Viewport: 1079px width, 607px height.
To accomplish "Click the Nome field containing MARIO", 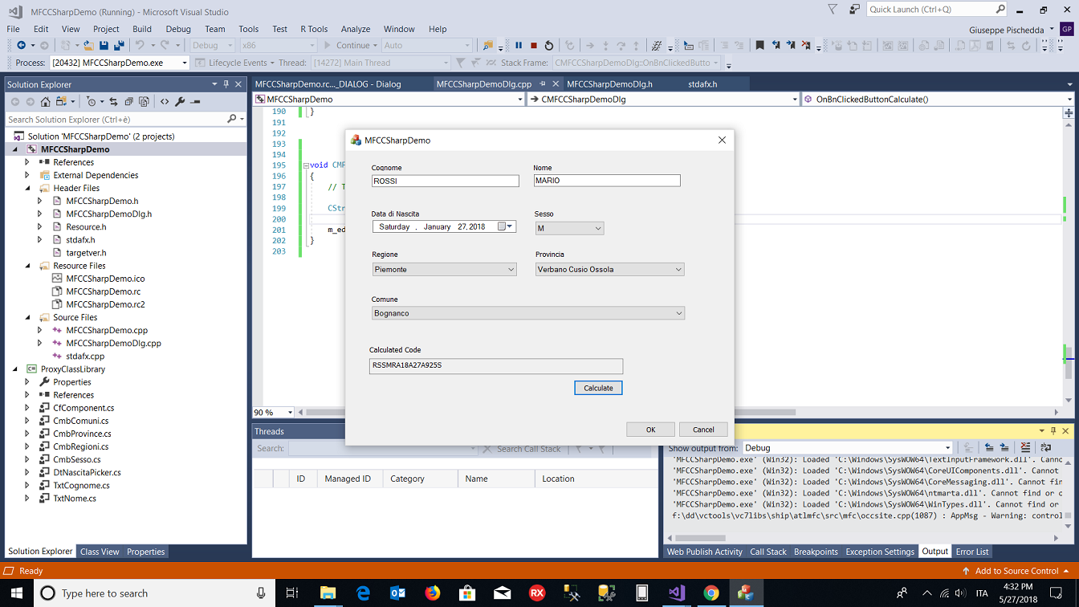I will tap(607, 181).
